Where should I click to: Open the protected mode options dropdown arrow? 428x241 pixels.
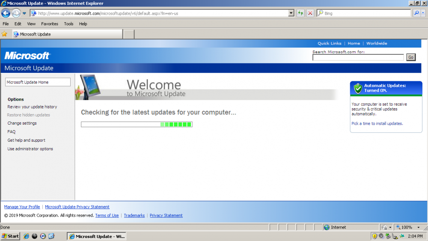pyautogui.click(x=390, y=227)
